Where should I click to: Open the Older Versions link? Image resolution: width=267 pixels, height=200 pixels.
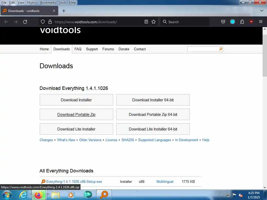[x=90, y=140]
